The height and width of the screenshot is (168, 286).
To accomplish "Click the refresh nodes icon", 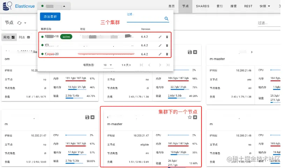I will (19, 23).
